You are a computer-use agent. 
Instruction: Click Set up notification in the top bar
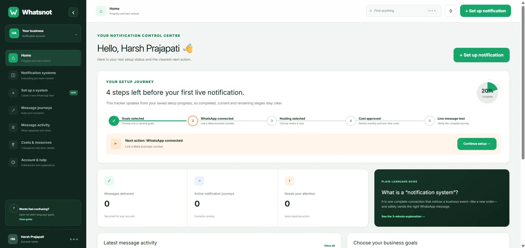485,11
